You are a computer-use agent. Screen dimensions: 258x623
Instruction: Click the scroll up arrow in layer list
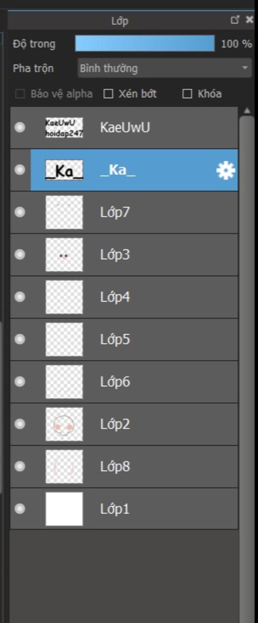click(x=247, y=111)
